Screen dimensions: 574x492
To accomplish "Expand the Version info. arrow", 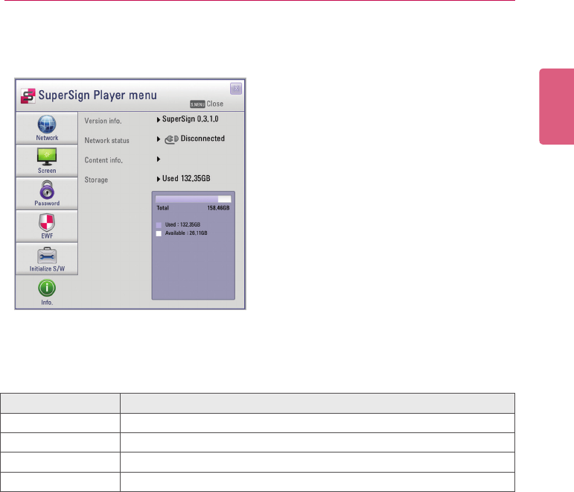I will coord(159,120).
